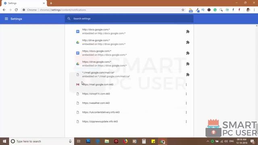Open Sticky Notes from the taskbar

point(153,141)
